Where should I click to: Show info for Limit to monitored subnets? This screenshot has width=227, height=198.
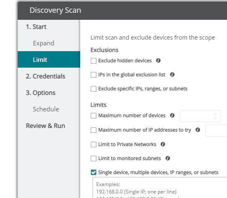point(168,158)
